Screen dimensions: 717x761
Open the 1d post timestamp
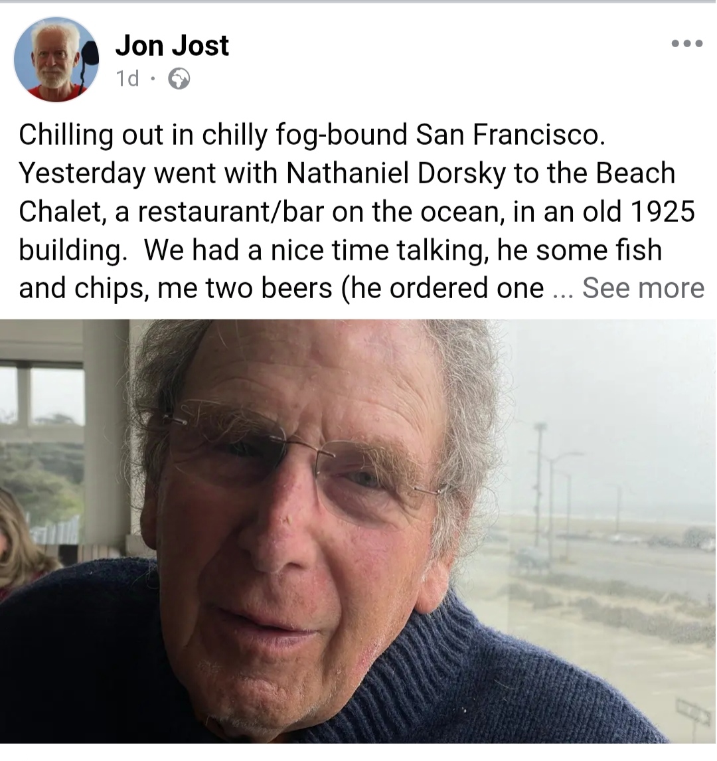[x=127, y=78]
